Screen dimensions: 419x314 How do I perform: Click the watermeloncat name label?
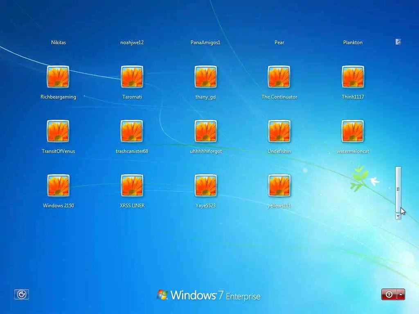point(353,151)
